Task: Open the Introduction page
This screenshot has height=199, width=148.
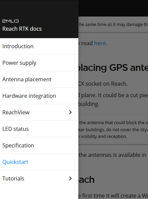Action: click(x=39, y=46)
